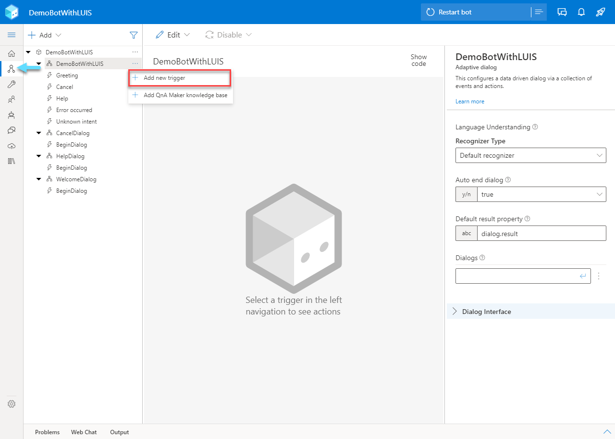
Task: Toggle the hamburger navigation menu
Action: coord(12,35)
